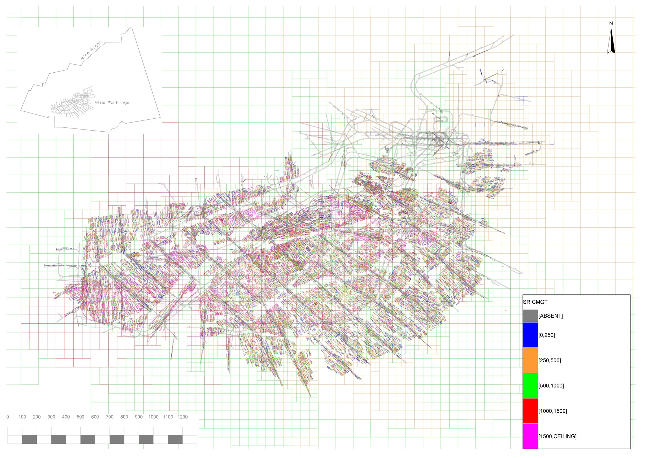Click the scale bar 400 label

(x=66, y=417)
